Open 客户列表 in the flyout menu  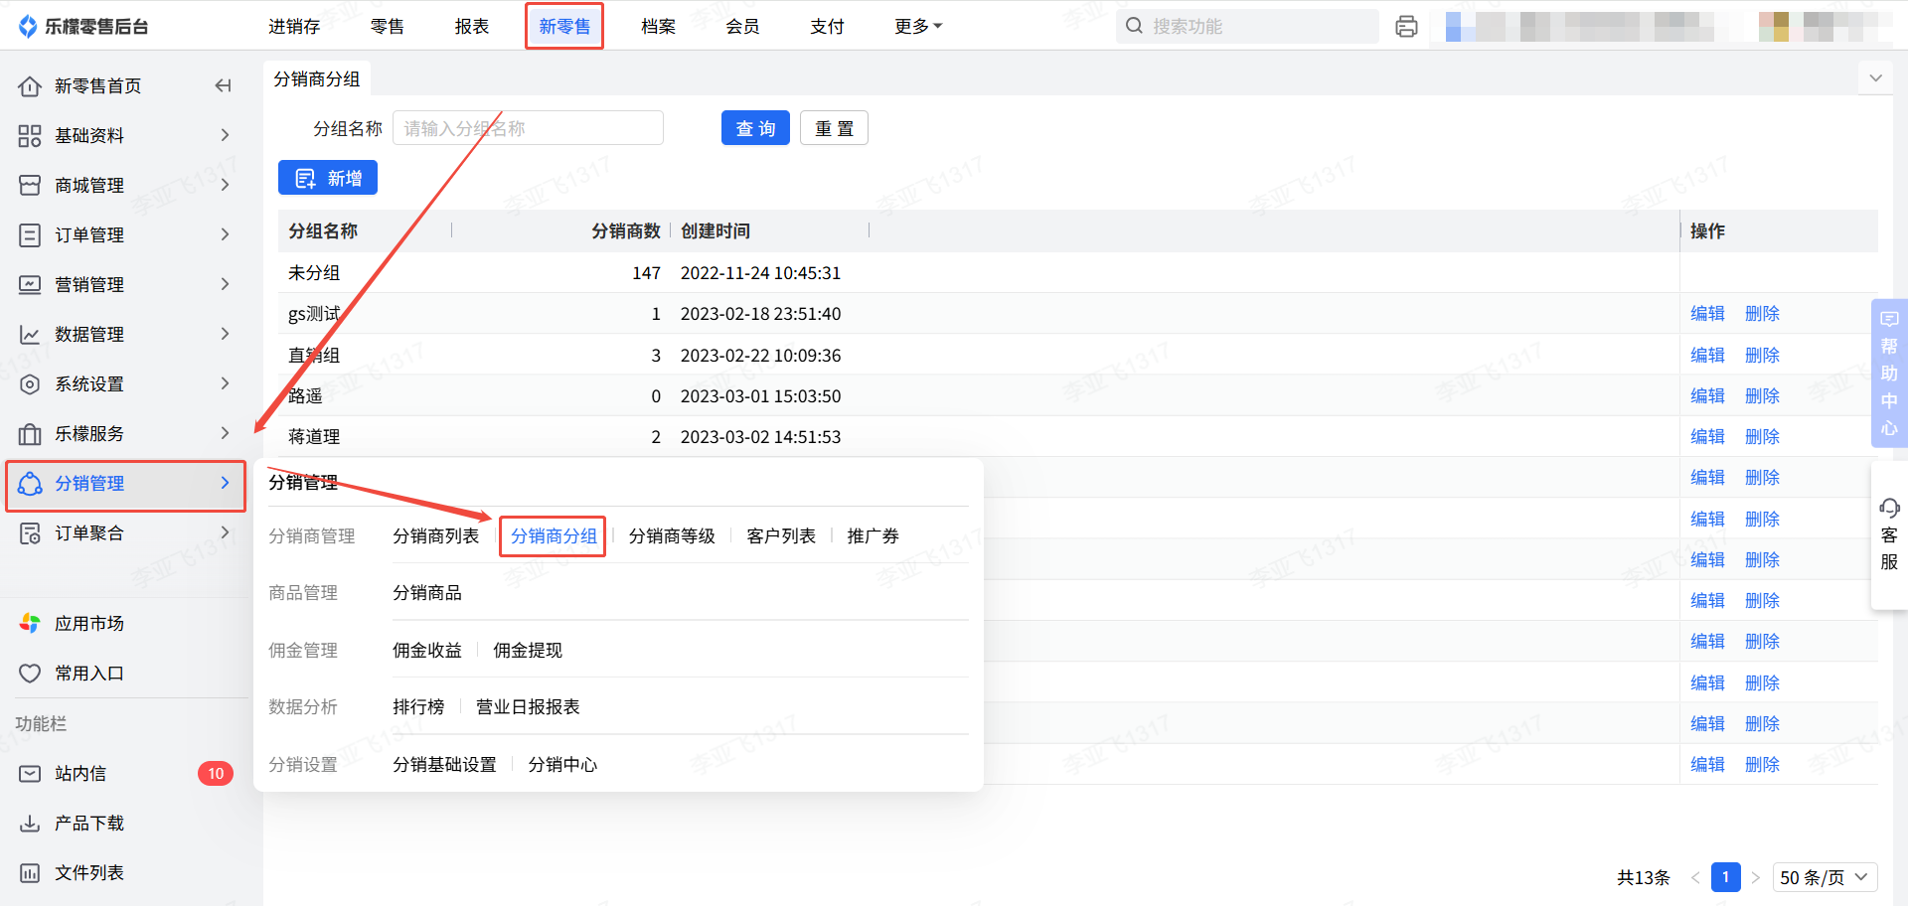pyautogui.click(x=781, y=536)
